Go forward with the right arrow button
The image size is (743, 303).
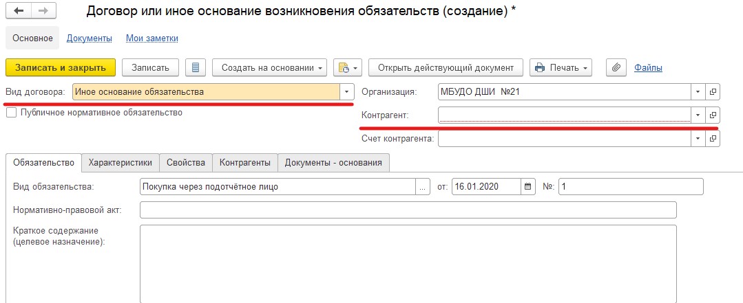43,12
